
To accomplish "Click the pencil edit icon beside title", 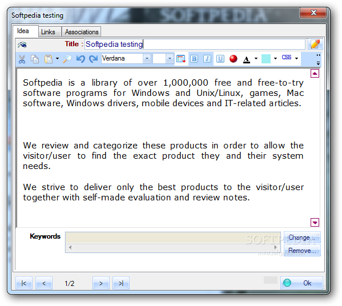I will coord(315,44).
